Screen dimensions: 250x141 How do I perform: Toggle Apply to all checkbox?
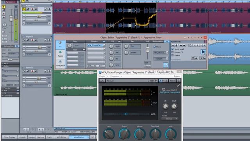click(x=172, y=49)
